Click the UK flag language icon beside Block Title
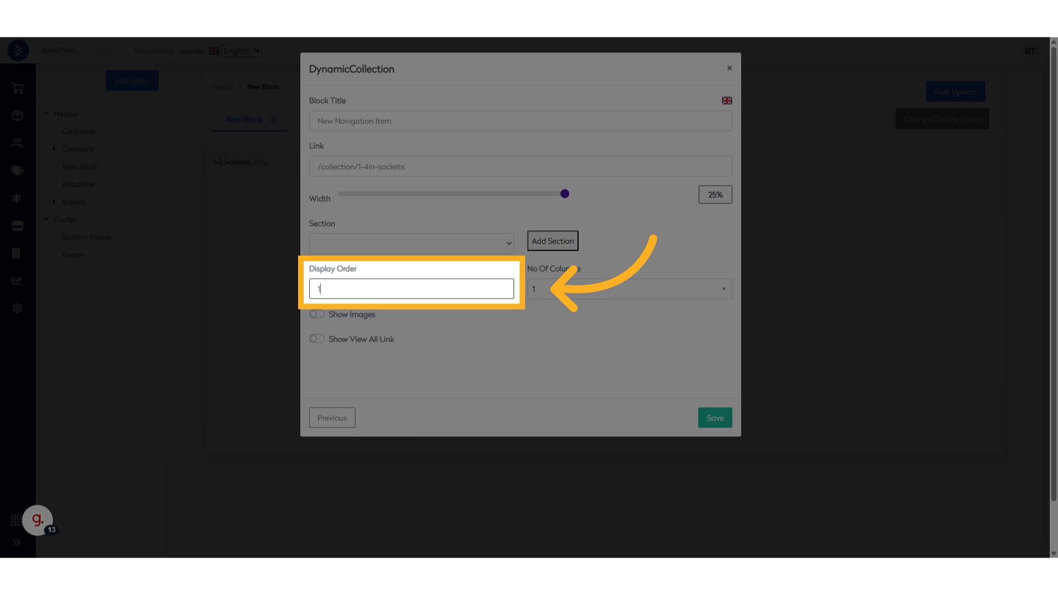The image size is (1058, 595). pyautogui.click(x=727, y=101)
